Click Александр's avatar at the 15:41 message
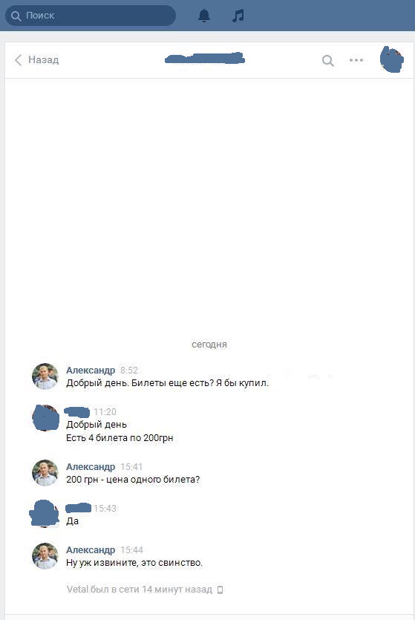Screen dimensions: 415x620 click(x=45, y=473)
